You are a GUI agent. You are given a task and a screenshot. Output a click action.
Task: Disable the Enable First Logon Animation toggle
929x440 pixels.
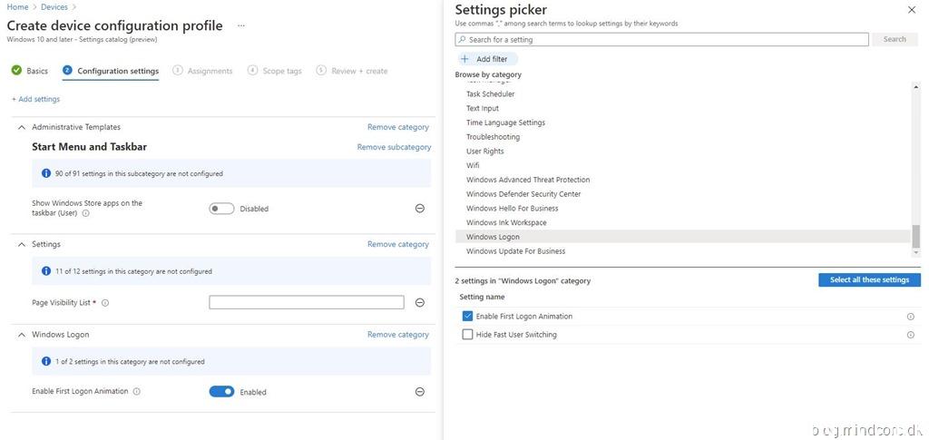221,392
